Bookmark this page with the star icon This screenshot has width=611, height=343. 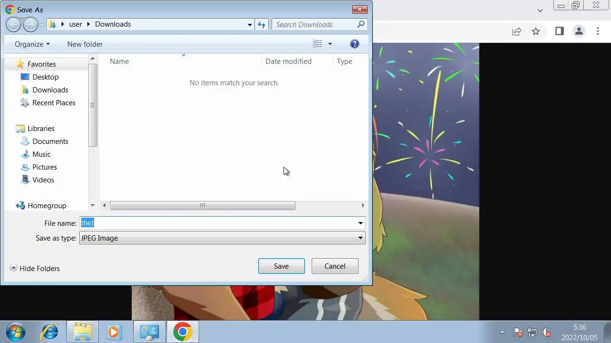[536, 31]
